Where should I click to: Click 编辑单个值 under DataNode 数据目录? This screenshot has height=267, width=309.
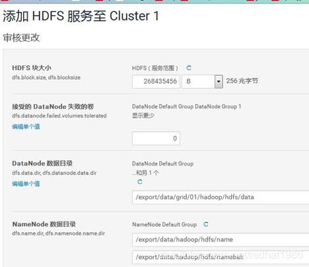(x=26, y=184)
